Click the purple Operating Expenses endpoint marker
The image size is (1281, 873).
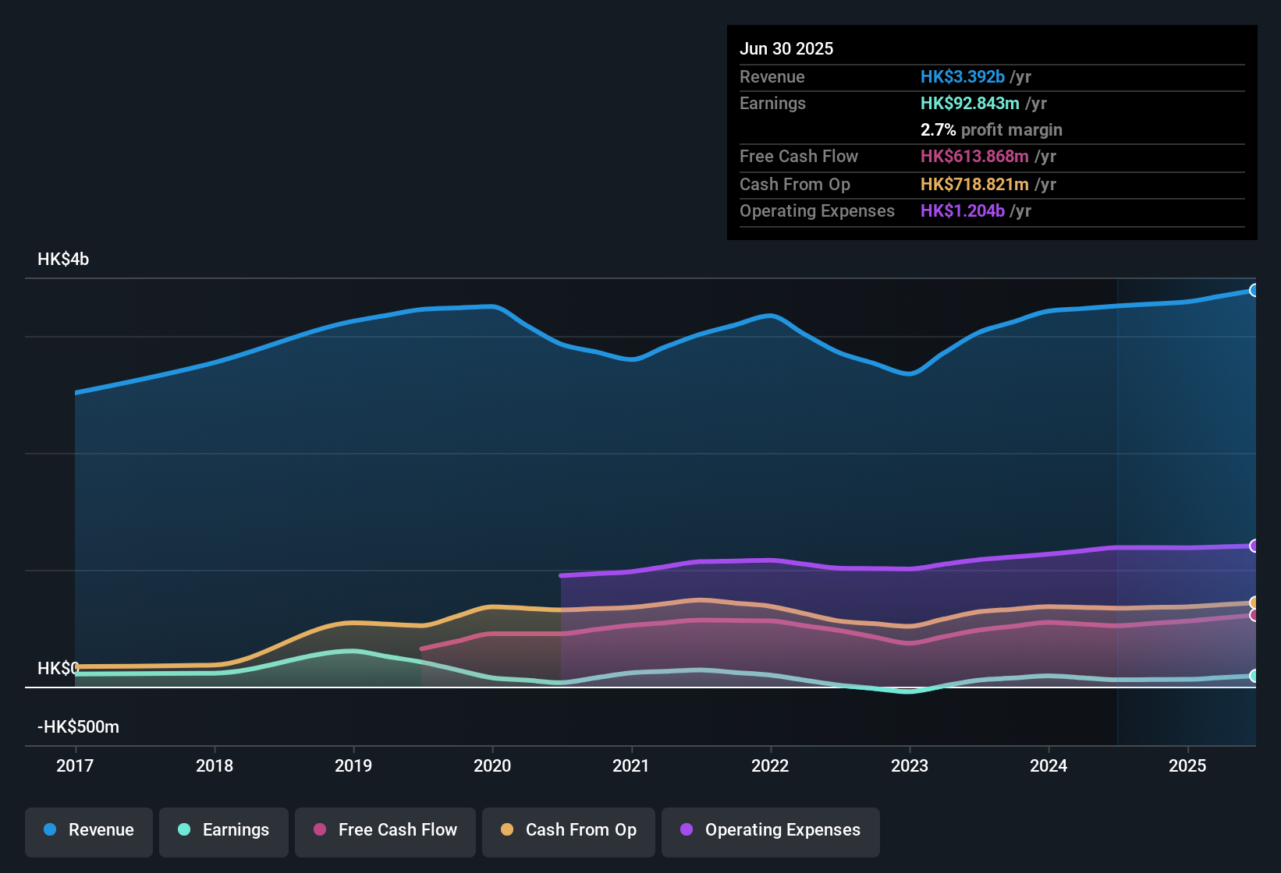(x=1254, y=546)
